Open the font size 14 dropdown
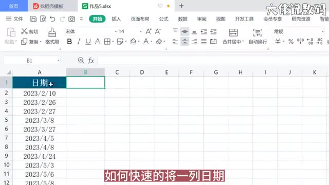Viewport: 329px width, 185px height. pyautogui.click(x=140, y=31)
